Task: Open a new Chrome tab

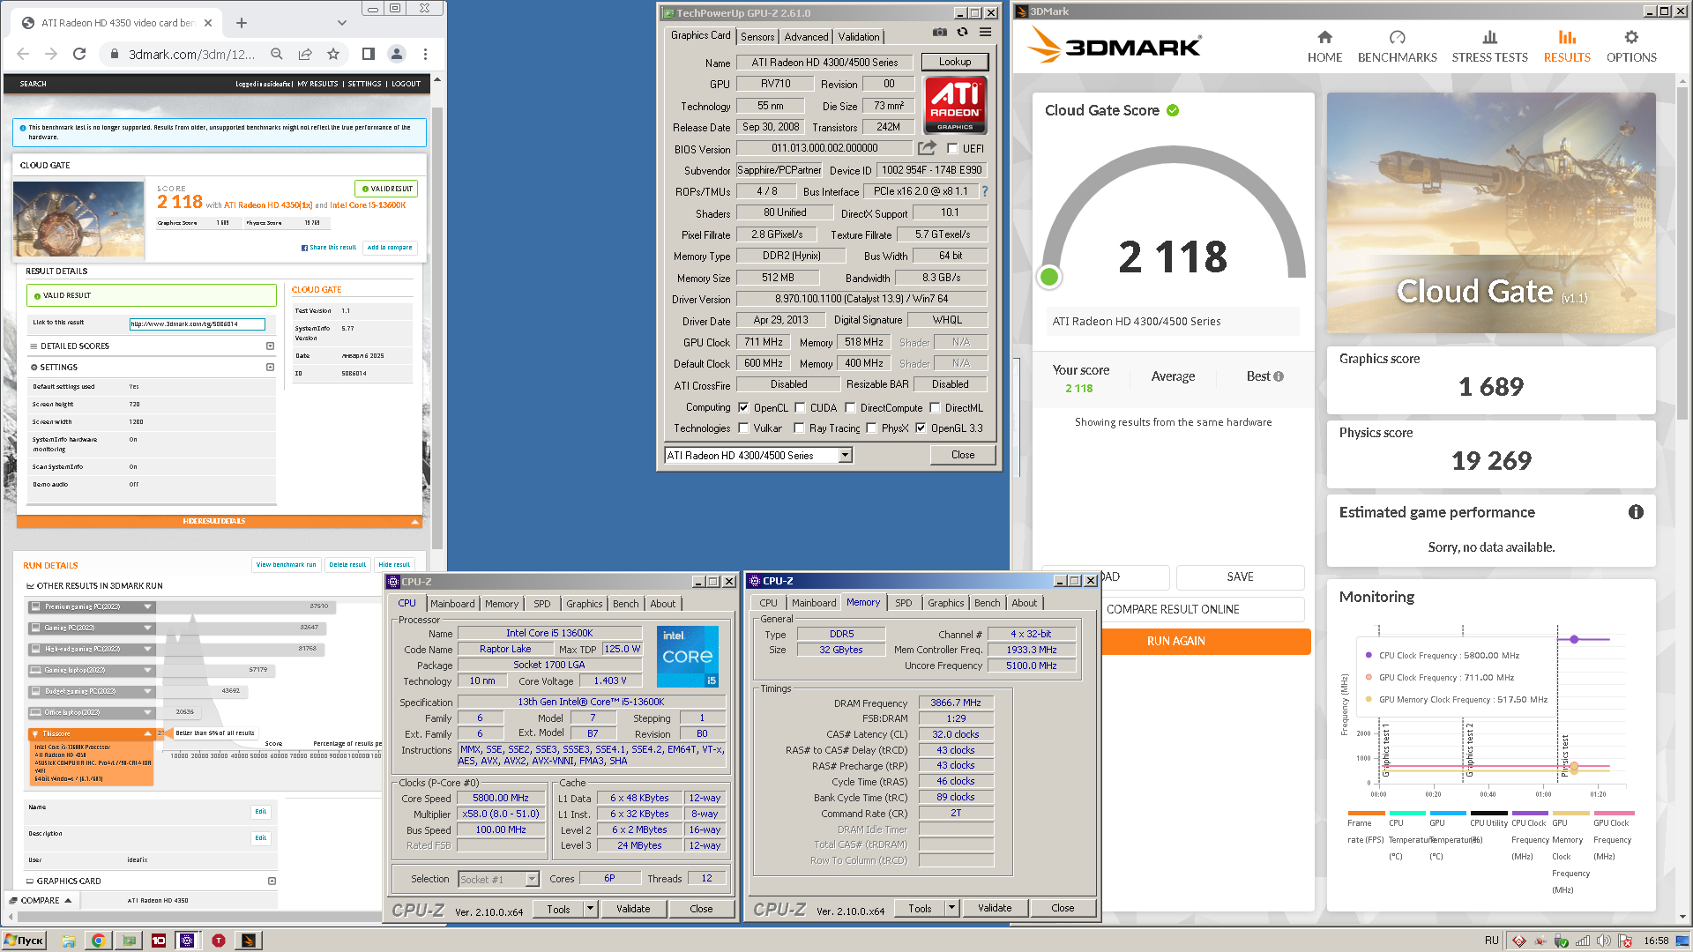Action: point(242,23)
